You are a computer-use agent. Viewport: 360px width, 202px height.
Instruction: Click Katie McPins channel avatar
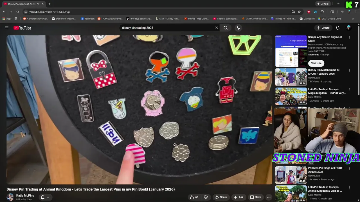tap(10, 197)
